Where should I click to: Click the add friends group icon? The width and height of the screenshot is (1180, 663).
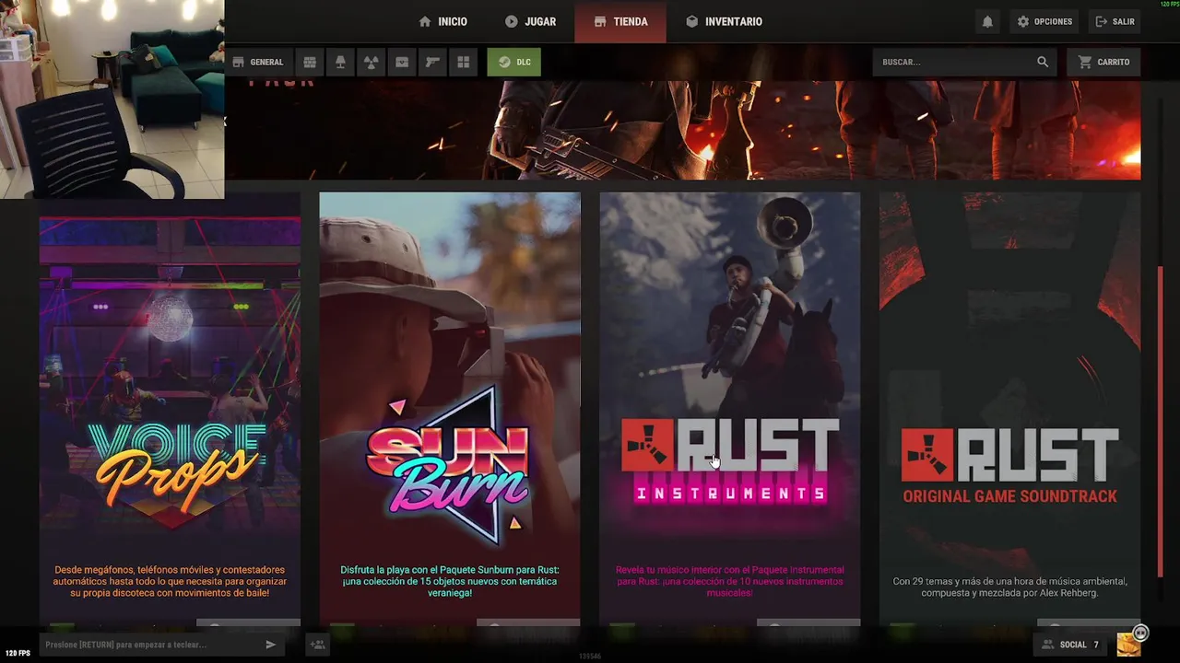317,645
